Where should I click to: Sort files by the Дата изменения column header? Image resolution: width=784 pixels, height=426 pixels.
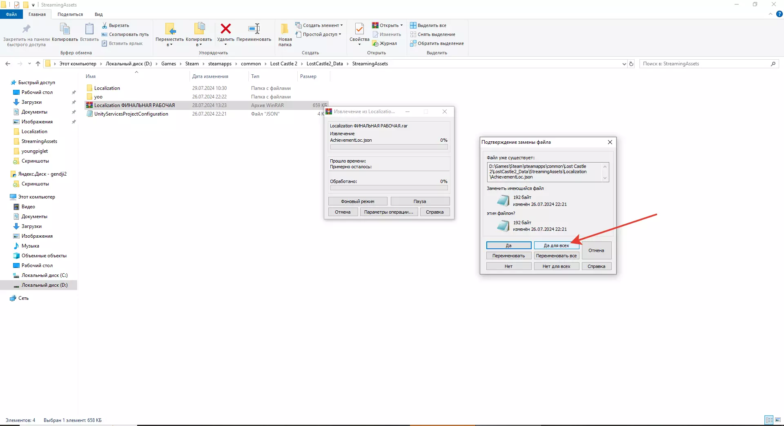coord(219,76)
